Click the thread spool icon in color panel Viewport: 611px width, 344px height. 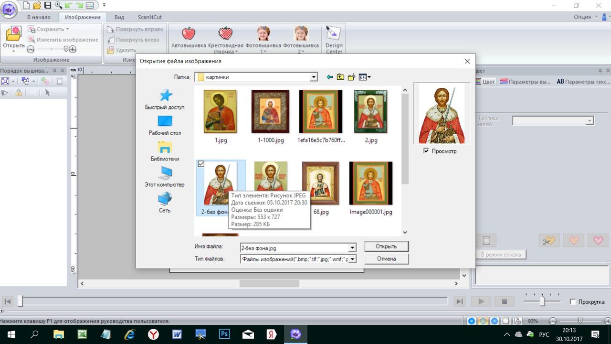tap(486, 240)
